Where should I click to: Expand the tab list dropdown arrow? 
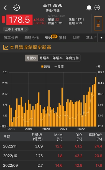point(101,38)
